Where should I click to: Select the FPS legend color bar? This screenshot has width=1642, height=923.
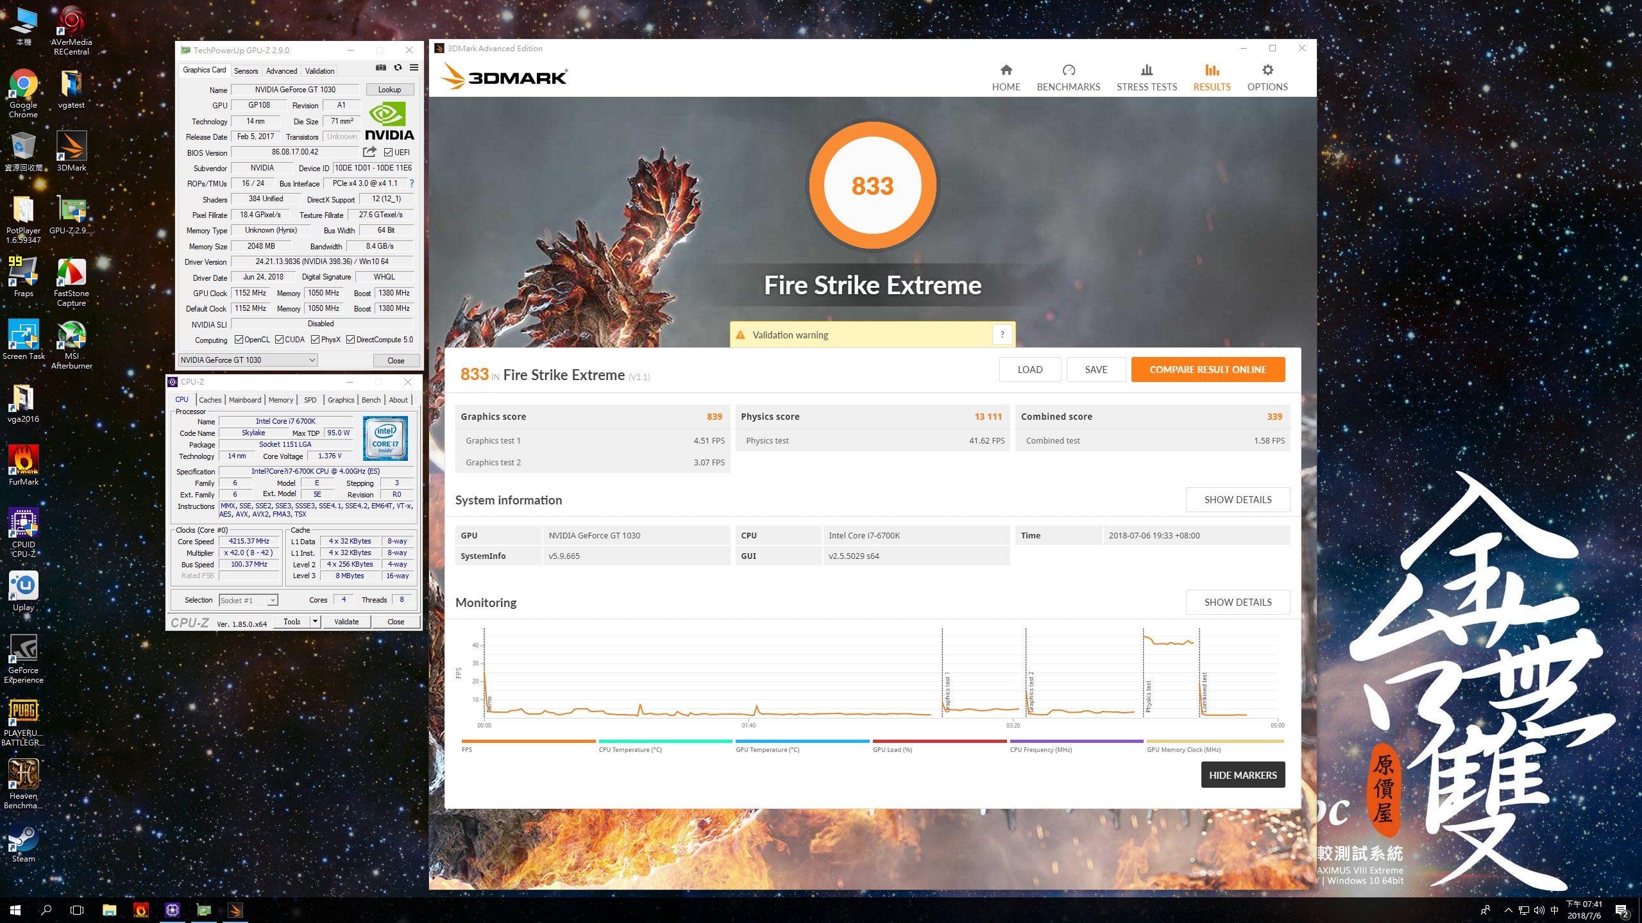click(x=529, y=742)
